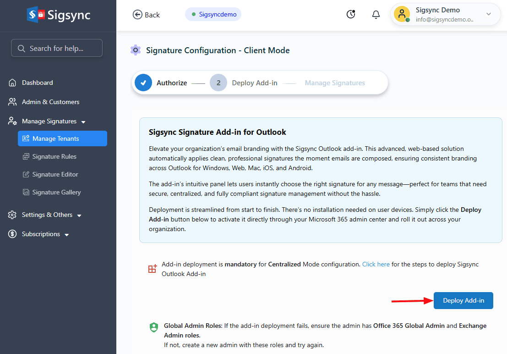Click the Sigsync Demo account name

(x=437, y=10)
